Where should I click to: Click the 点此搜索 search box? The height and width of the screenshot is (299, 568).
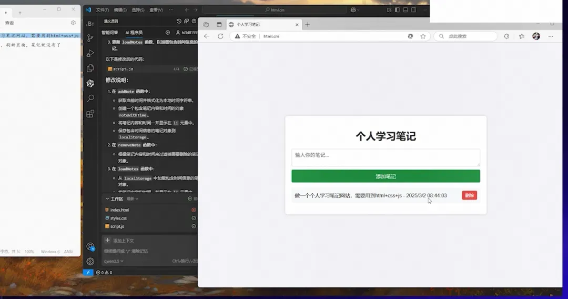point(465,36)
